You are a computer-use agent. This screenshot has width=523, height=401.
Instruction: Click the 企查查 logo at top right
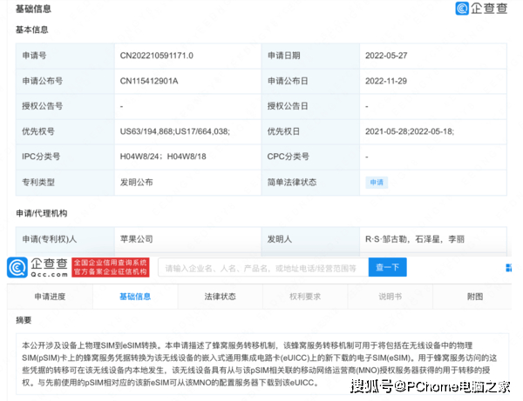pos(485,10)
